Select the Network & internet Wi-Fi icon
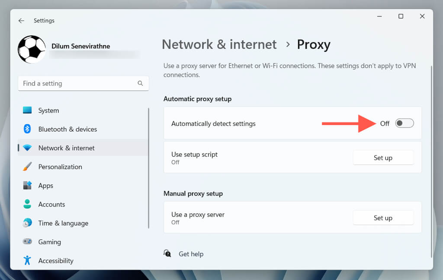The height and width of the screenshot is (280, 443). coord(27,148)
